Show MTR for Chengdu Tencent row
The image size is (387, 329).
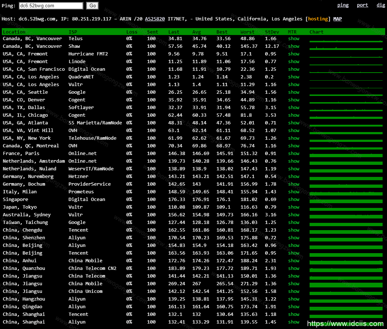[294, 230]
